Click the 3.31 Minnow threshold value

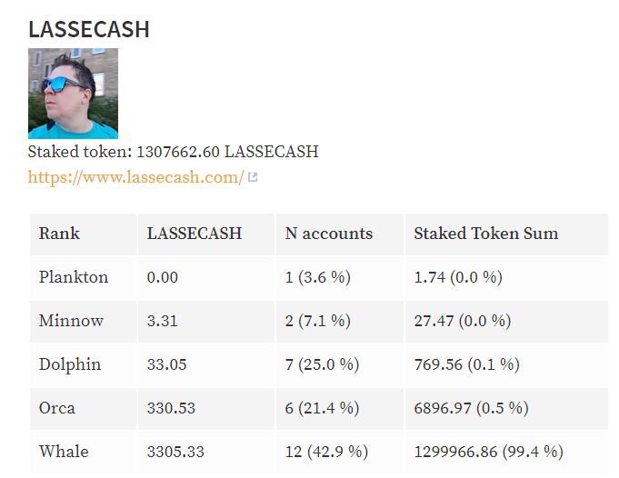pyautogui.click(x=163, y=322)
